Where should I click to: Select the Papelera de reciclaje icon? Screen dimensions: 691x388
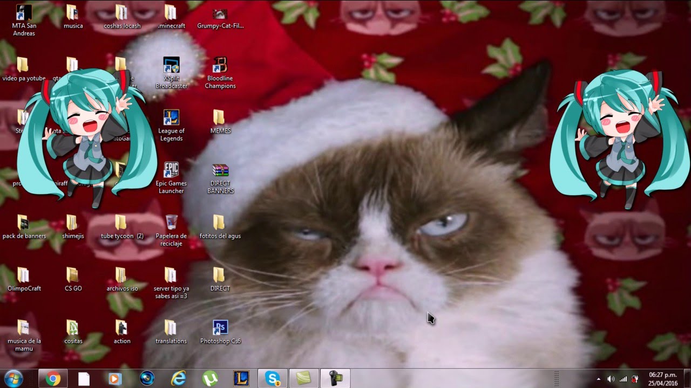171,231
